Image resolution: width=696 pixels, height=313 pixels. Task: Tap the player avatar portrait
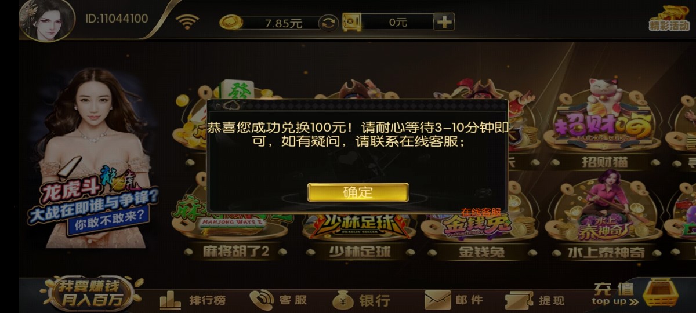click(x=46, y=20)
